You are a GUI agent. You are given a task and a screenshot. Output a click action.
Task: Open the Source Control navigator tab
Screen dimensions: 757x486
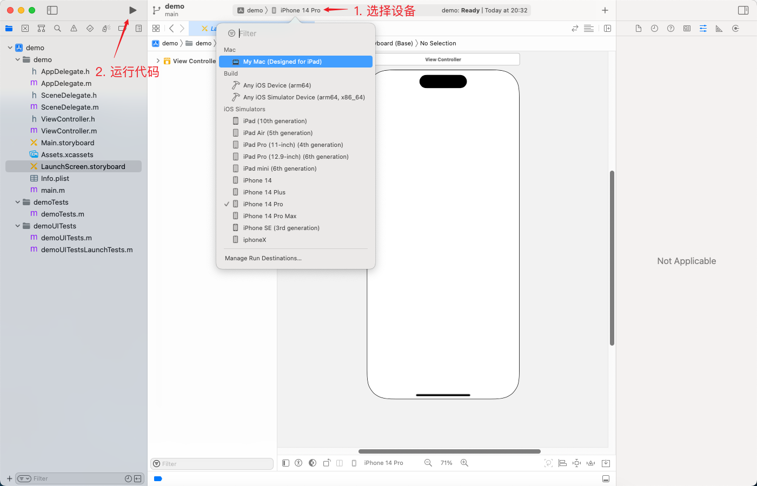(x=25, y=29)
